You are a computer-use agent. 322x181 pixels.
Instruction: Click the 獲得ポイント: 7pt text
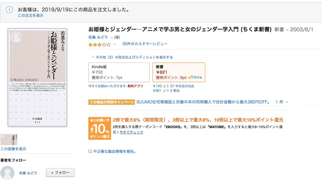(x=107, y=78)
